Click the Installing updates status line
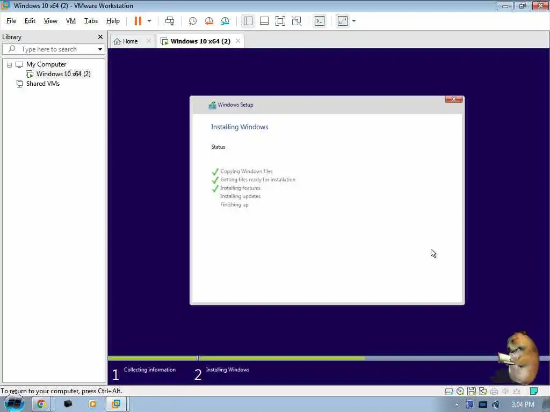550x412 pixels. pyautogui.click(x=240, y=196)
